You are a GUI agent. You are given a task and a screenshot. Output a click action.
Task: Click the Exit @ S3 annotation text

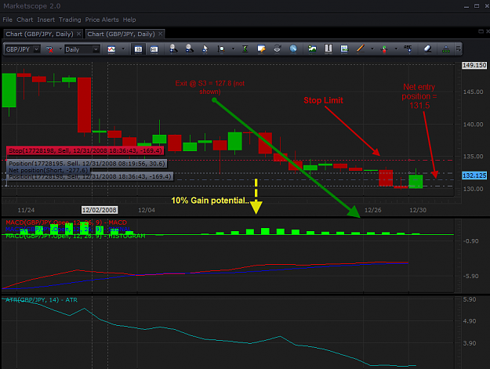(x=210, y=88)
